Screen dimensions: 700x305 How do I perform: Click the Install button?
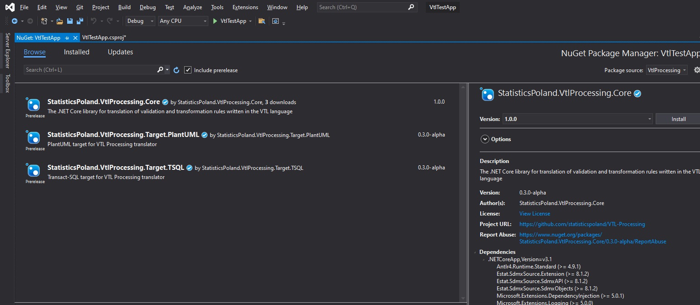coord(678,119)
